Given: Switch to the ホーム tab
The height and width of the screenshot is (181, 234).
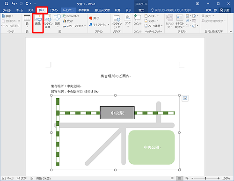Looking at the screenshot, I should click(20, 10).
